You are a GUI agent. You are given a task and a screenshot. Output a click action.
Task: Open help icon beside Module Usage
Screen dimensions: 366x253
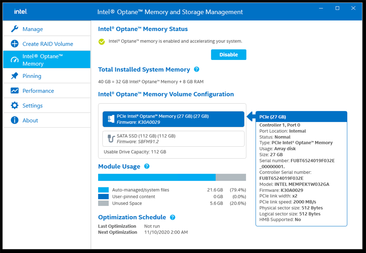(147, 166)
